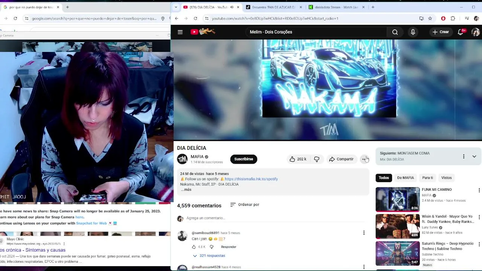The image size is (482, 271).
Task: Reply to the @samibouzit6891 comment
Action: pyautogui.click(x=229, y=247)
